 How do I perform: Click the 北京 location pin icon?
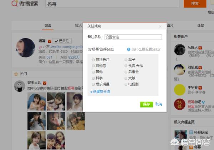pos(40,47)
